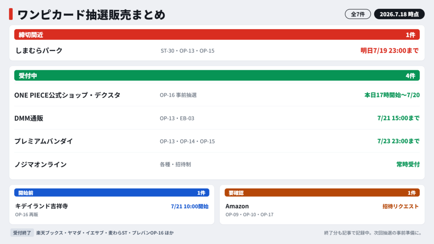Click the 2026.7.18 時点 date badge
Image resolution: width=434 pixels, height=244 pixels.
pos(399,14)
